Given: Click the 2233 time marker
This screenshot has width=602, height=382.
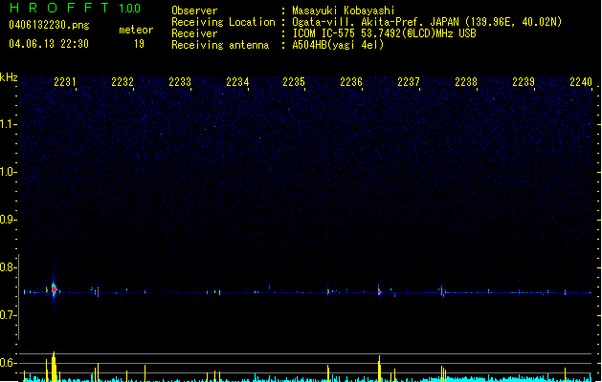Looking at the screenshot, I should (180, 82).
